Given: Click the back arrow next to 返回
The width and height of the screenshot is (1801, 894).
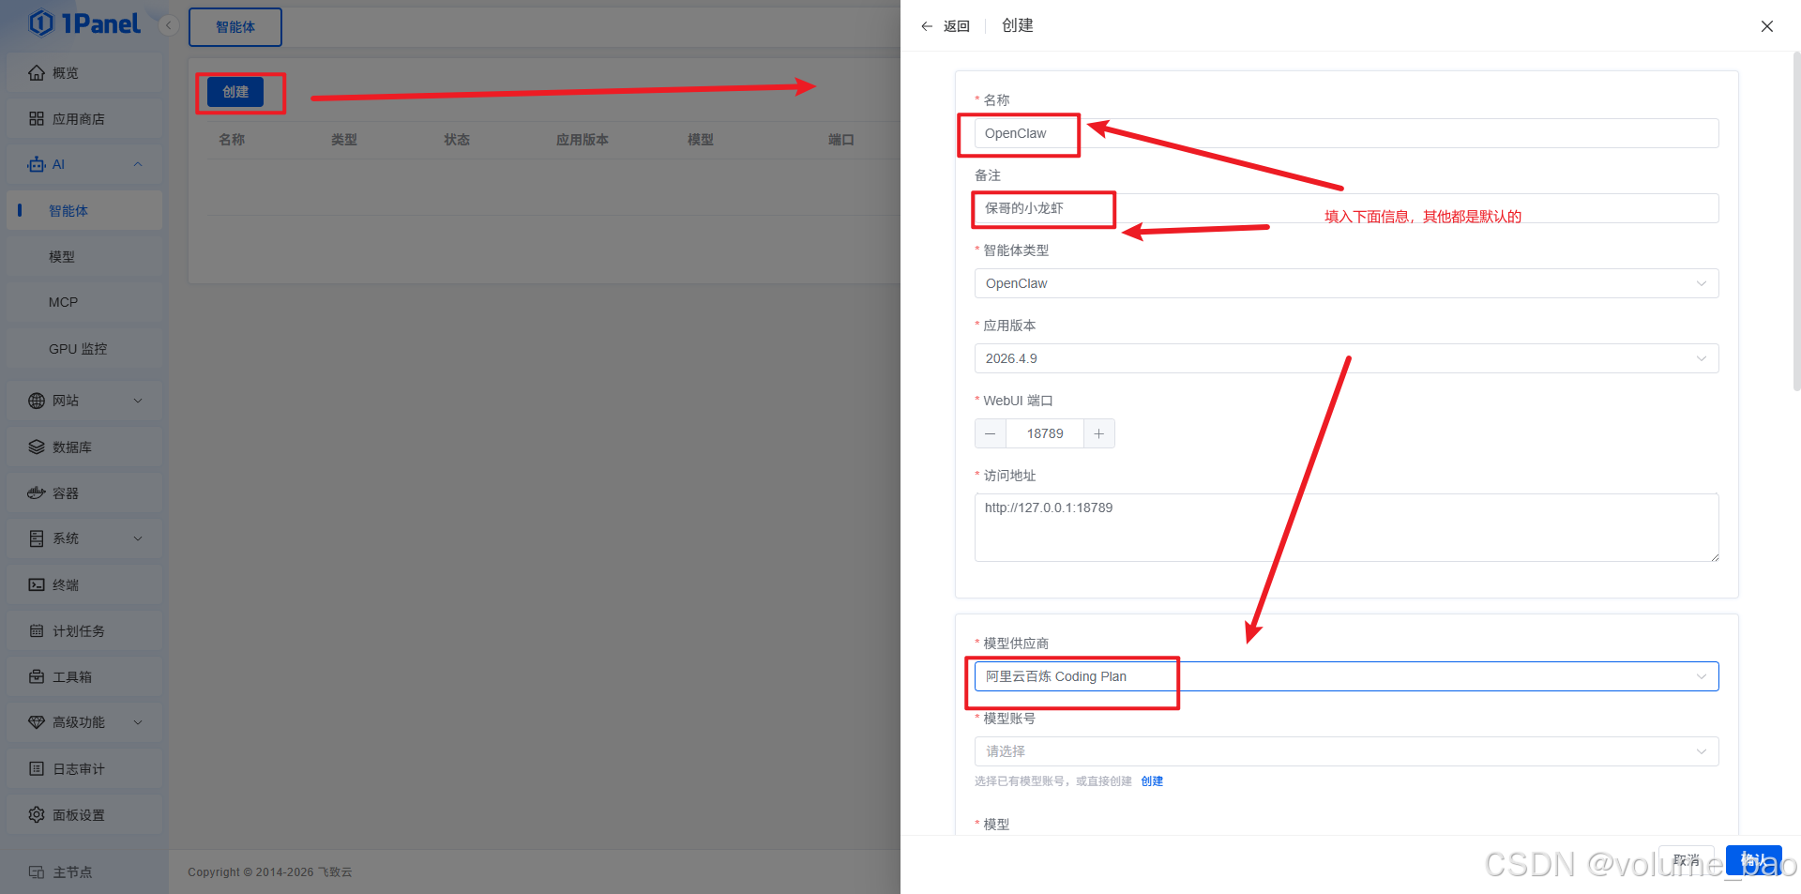Looking at the screenshot, I should (x=927, y=26).
